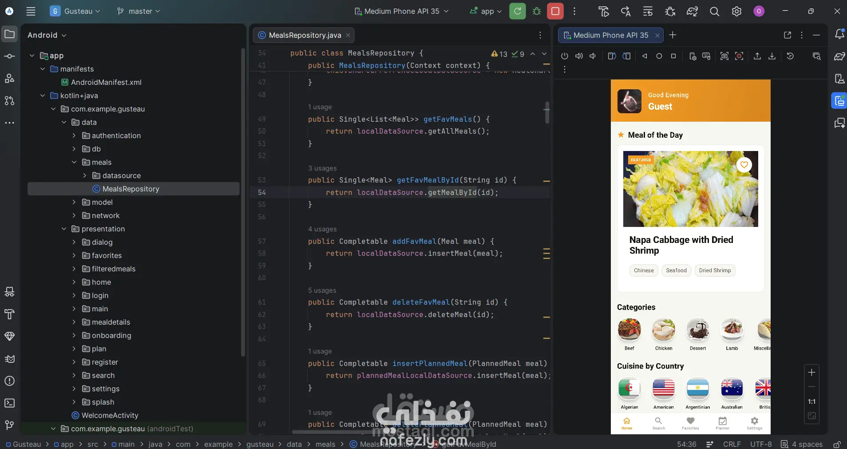Raise emulator volume
The height and width of the screenshot is (449, 847).
tap(579, 56)
